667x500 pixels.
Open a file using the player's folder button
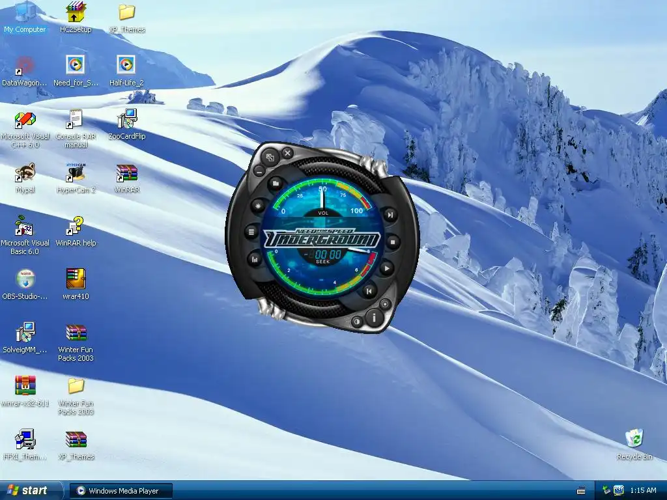pyautogui.click(x=276, y=184)
